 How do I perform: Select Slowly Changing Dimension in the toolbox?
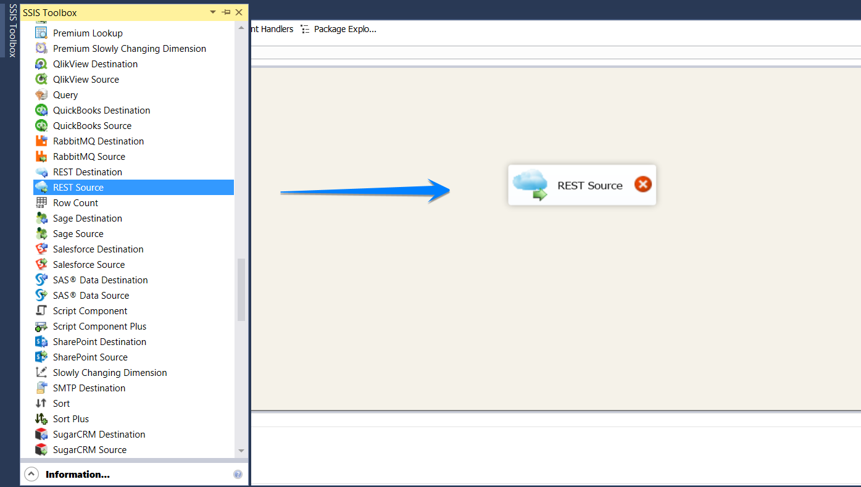pyautogui.click(x=110, y=373)
